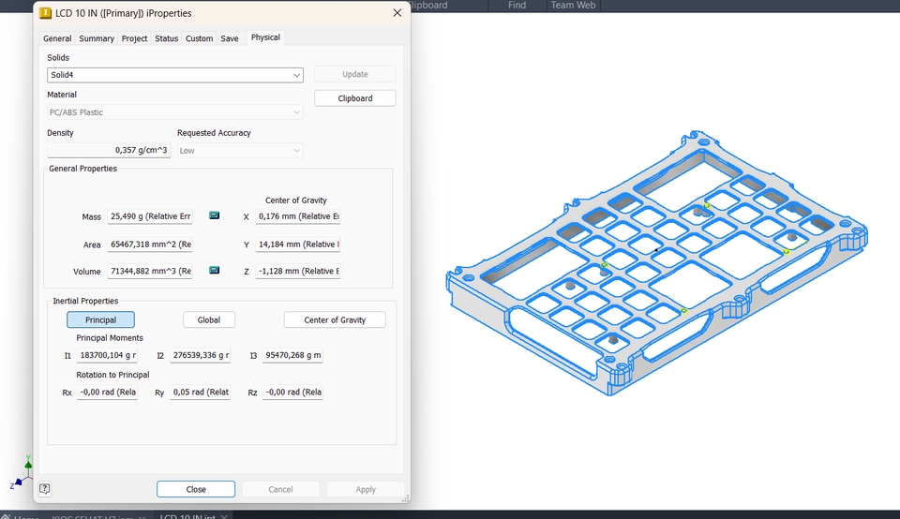The height and width of the screenshot is (519, 900).
Task: Switch to the Summary tab
Action: point(97,38)
